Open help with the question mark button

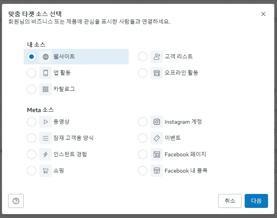[16, 201]
